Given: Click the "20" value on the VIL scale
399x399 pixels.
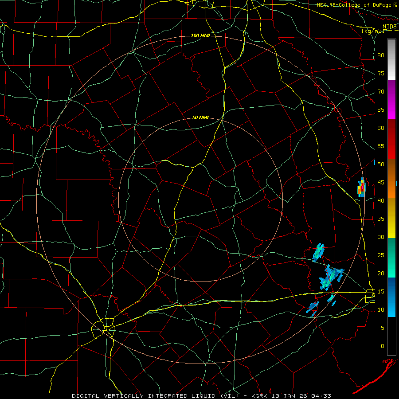Looking at the screenshot, I should (381, 273).
